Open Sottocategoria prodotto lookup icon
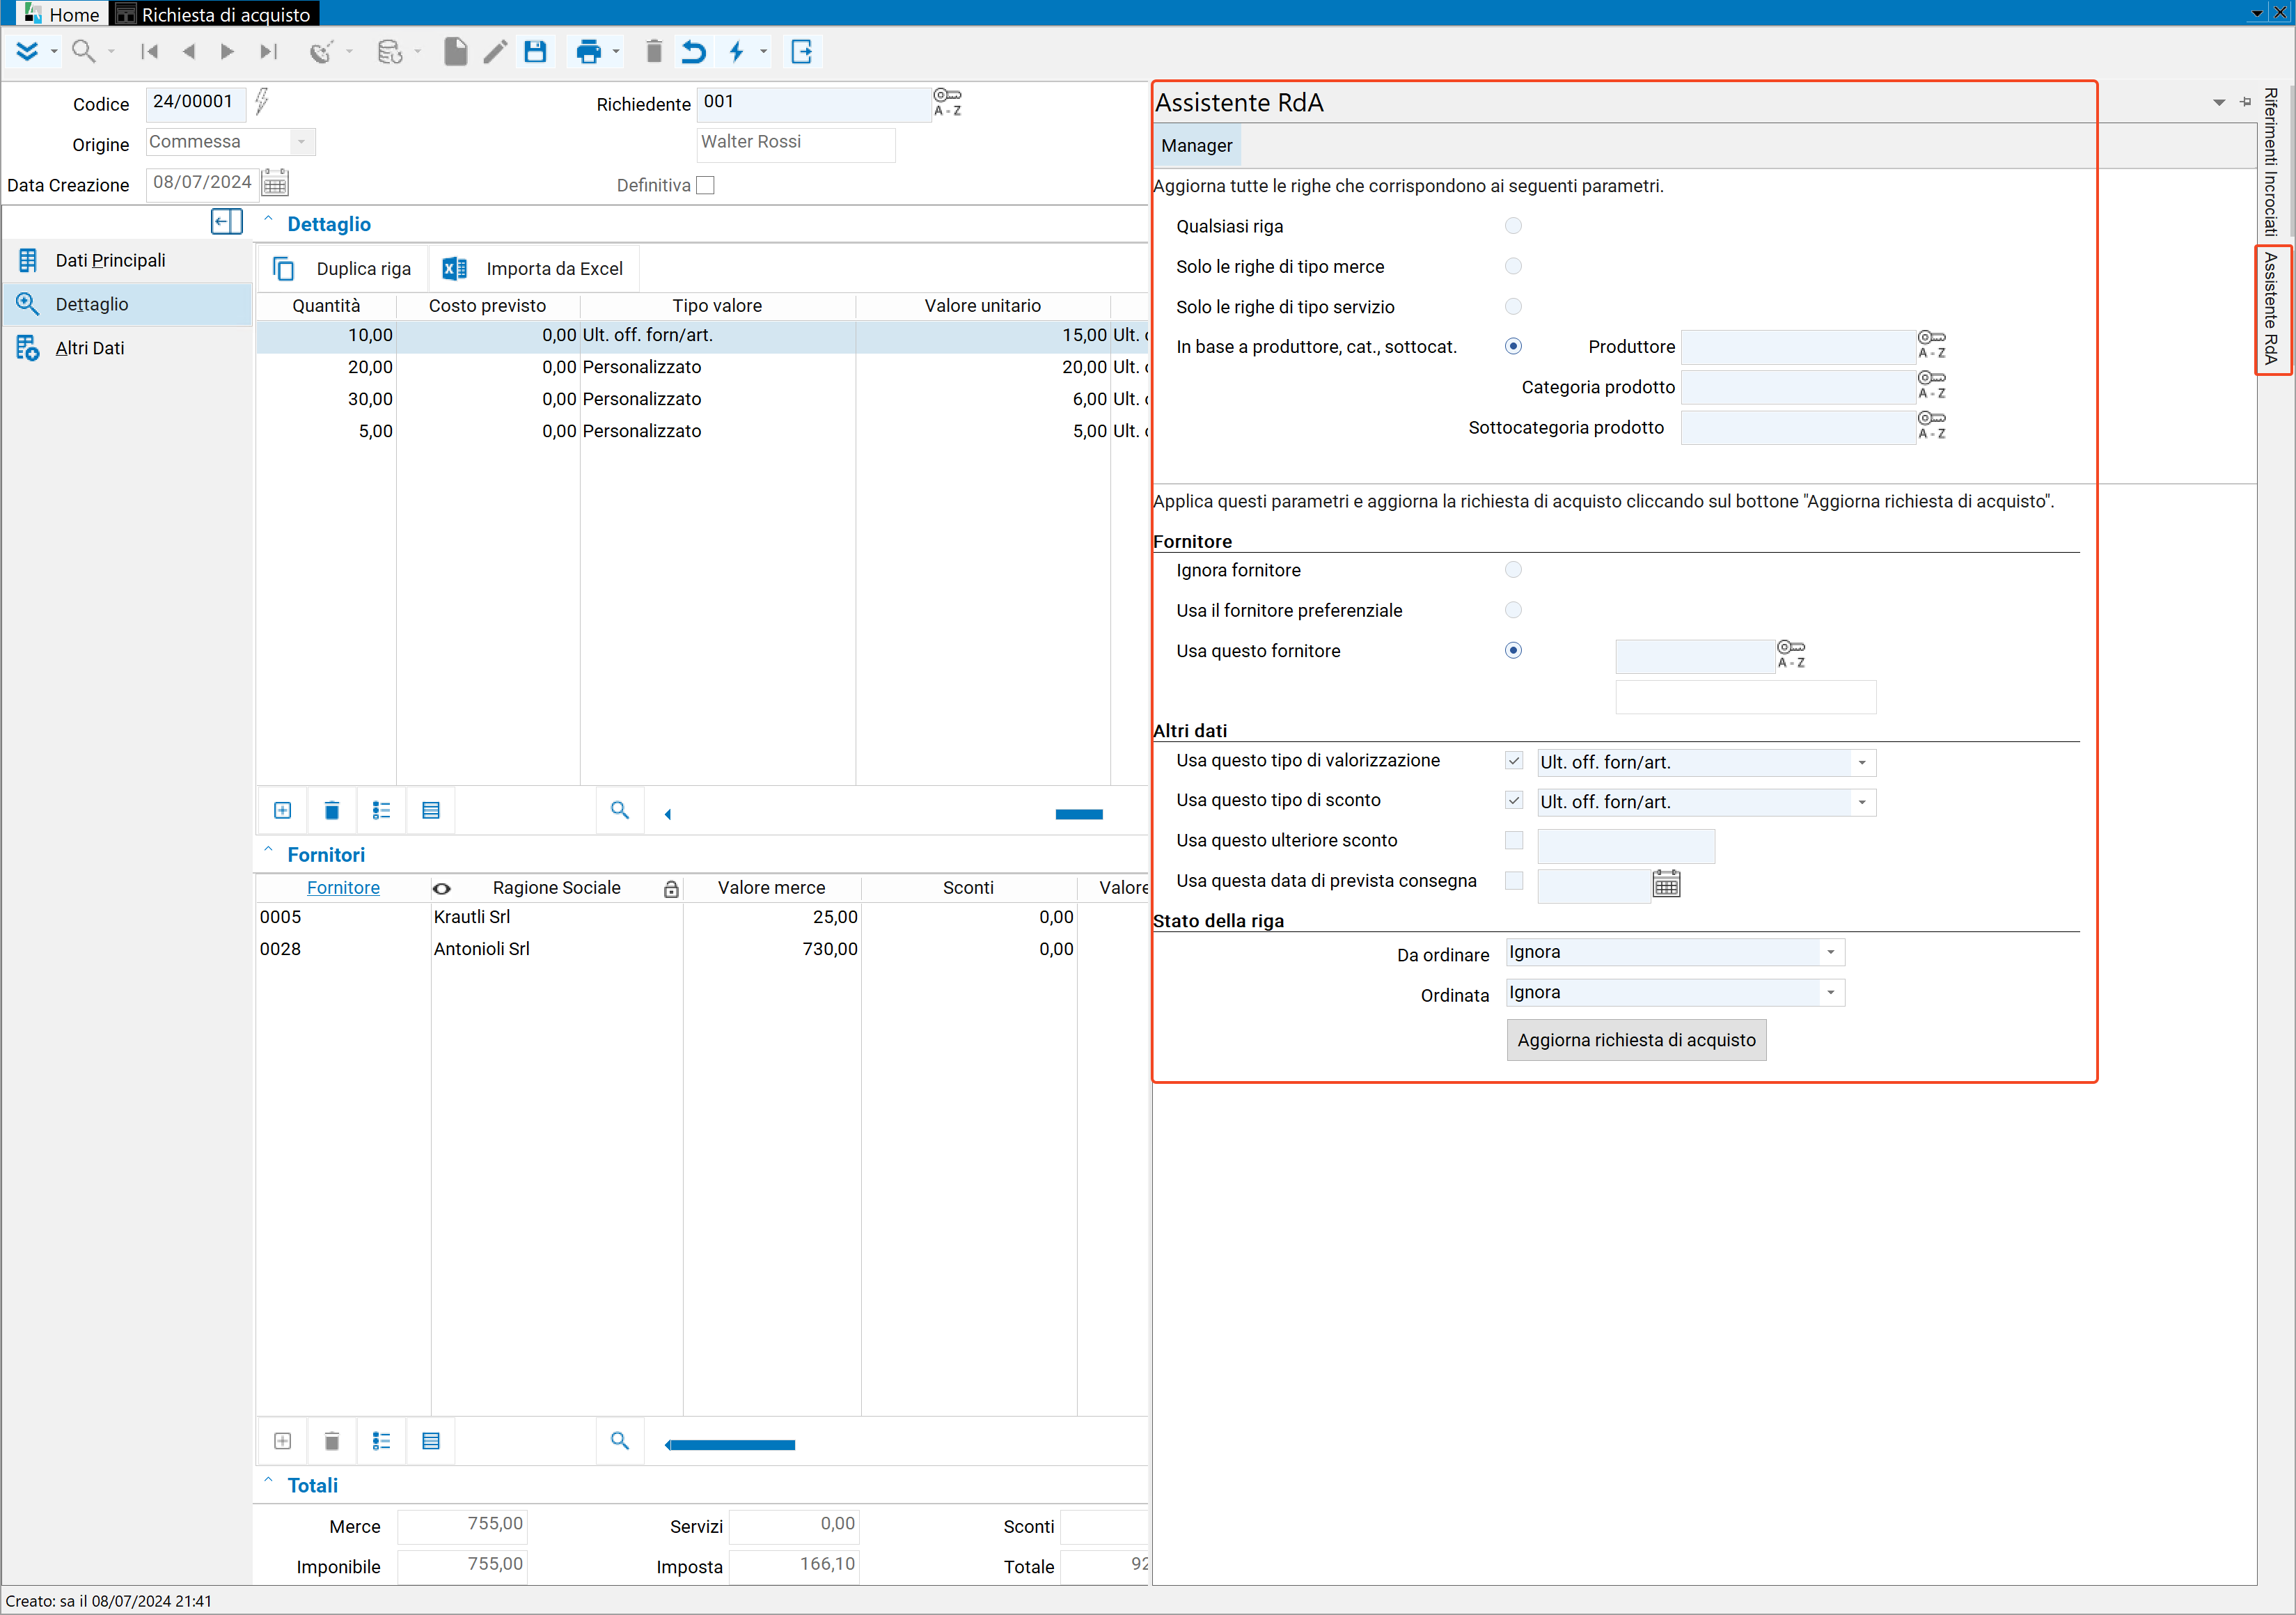2296x1615 pixels. pos(1931,426)
